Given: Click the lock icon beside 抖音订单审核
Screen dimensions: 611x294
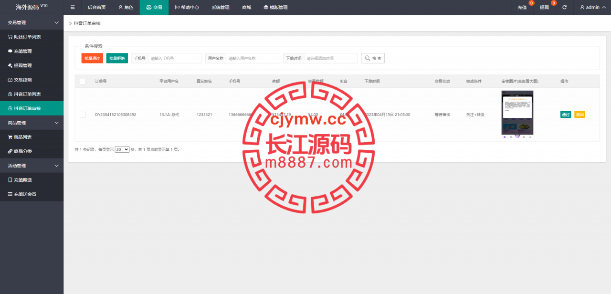Looking at the screenshot, I should click(10, 108).
